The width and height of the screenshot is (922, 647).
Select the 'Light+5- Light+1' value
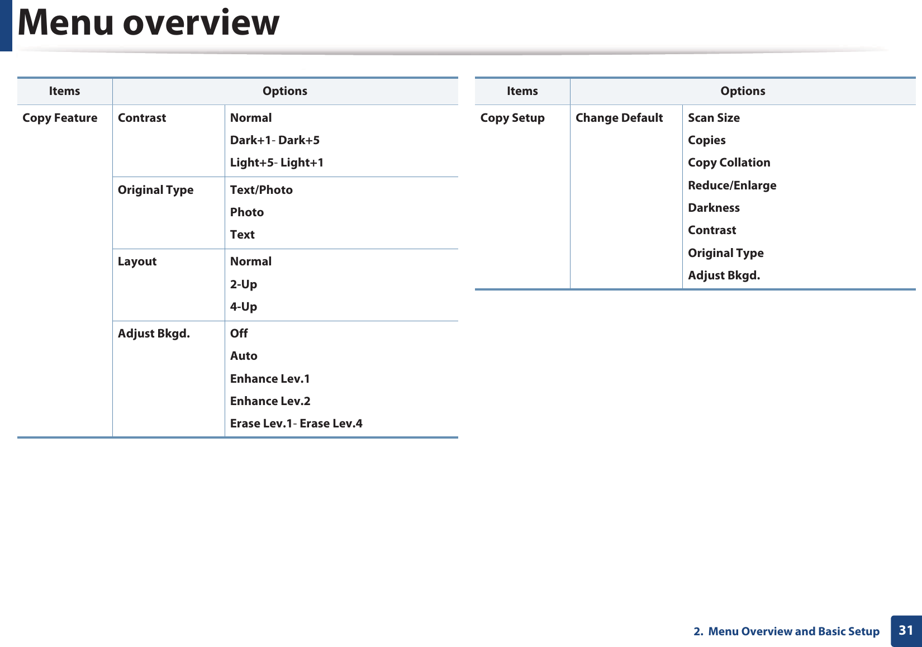click(277, 163)
